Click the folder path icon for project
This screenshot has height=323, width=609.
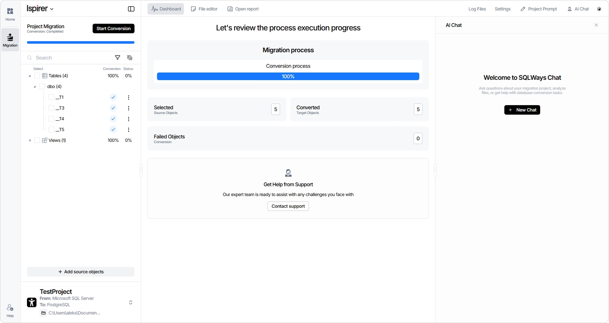coord(43,313)
